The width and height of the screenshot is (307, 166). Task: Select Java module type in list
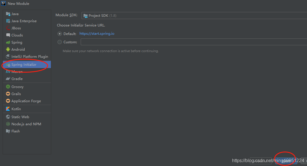click(x=15, y=14)
